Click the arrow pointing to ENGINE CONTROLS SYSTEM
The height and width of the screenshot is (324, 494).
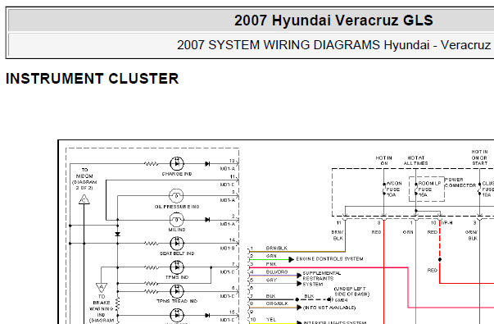click(292, 259)
